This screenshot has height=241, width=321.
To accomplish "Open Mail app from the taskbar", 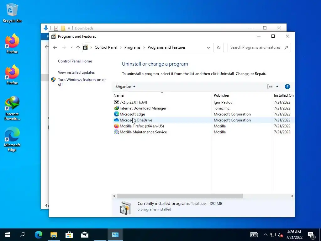I will tap(85, 235).
